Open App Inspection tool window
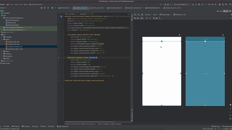Screen dimensions: 232x130 coord(63,126)
